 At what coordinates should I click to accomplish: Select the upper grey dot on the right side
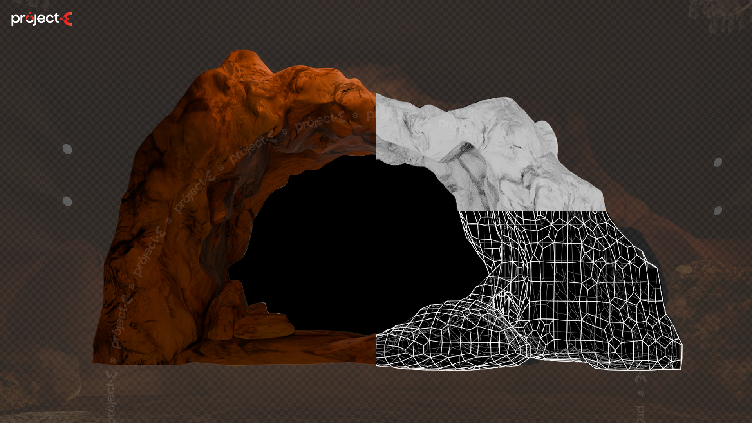718,162
